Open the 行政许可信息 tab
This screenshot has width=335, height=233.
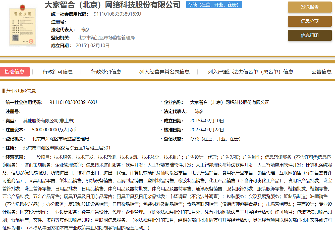coord(58,72)
